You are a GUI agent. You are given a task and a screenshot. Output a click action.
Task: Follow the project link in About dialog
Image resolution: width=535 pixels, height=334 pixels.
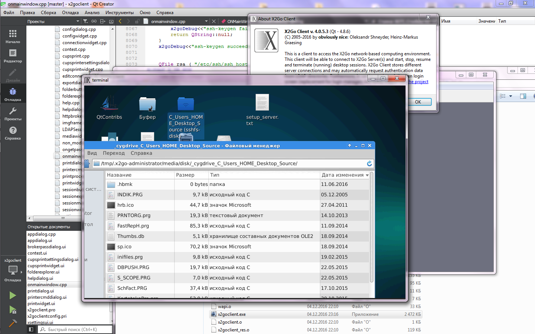[418, 82]
